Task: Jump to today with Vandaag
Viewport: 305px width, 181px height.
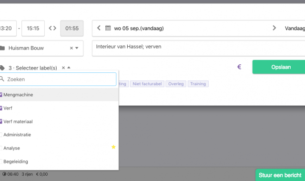Action: (x=295, y=29)
